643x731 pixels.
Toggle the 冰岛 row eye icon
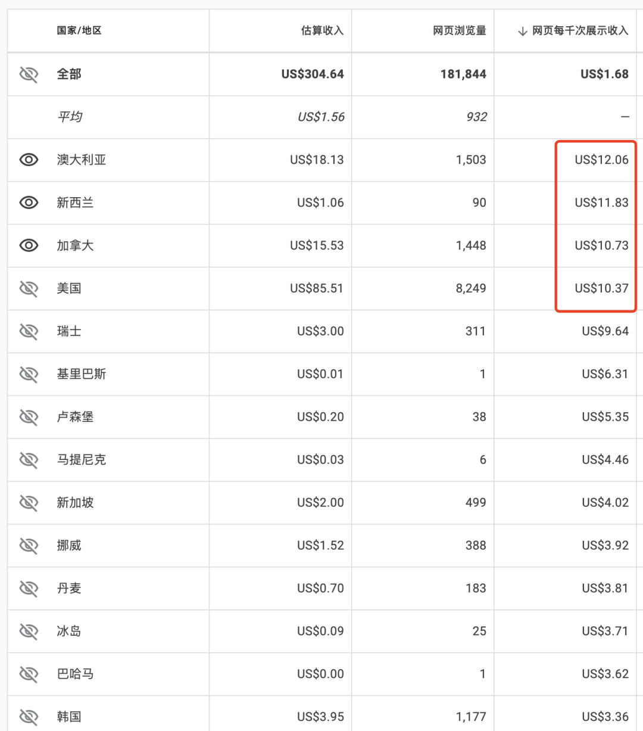click(29, 632)
